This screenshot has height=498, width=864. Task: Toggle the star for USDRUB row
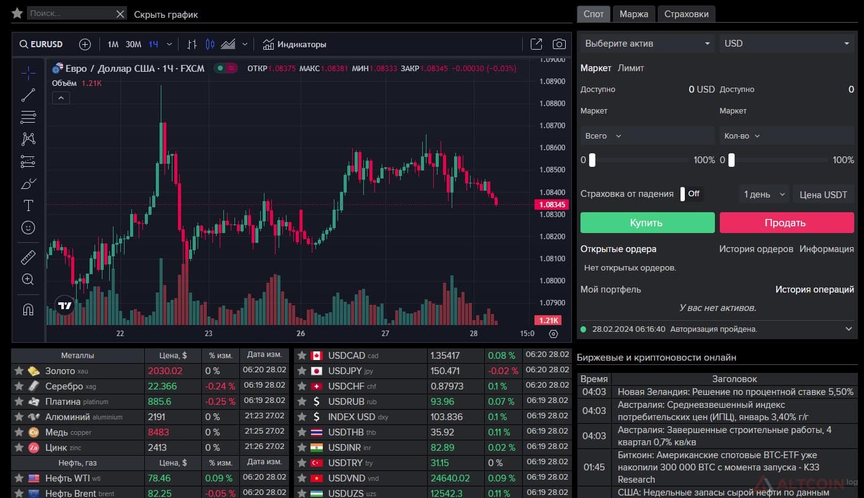coord(301,402)
